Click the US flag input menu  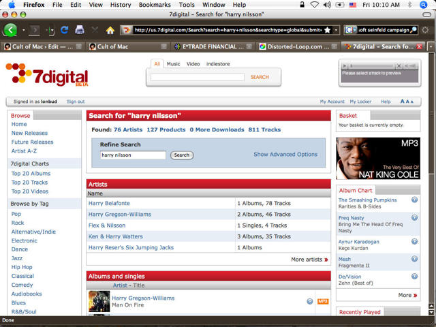point(353,5)
